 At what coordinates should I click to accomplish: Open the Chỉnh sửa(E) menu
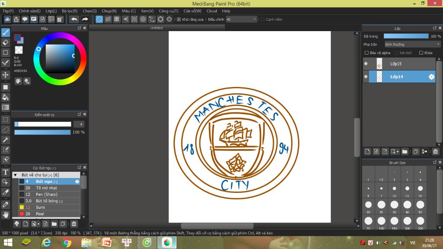[29, 11]
